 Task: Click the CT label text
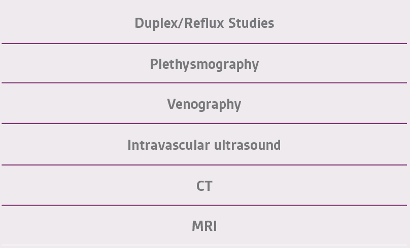[204, 186]
